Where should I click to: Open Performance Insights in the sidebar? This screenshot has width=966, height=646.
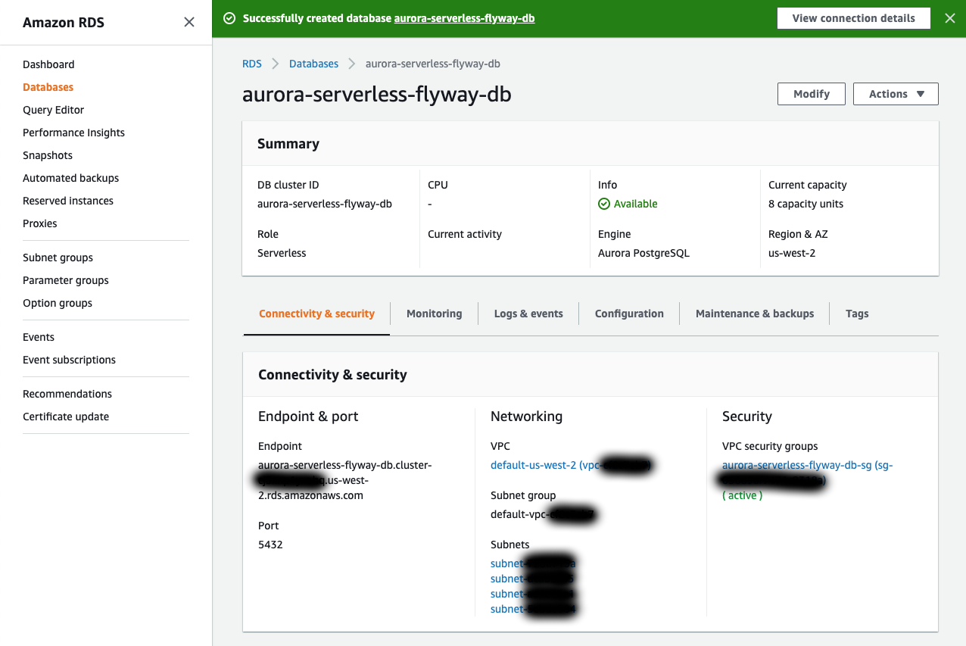[73, 133]
